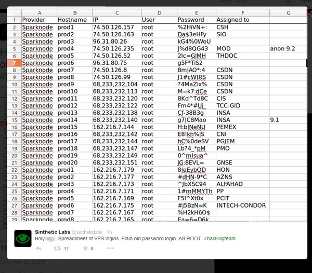312x273 pixels.
Task: Select column F header
Action: (243, 13)
